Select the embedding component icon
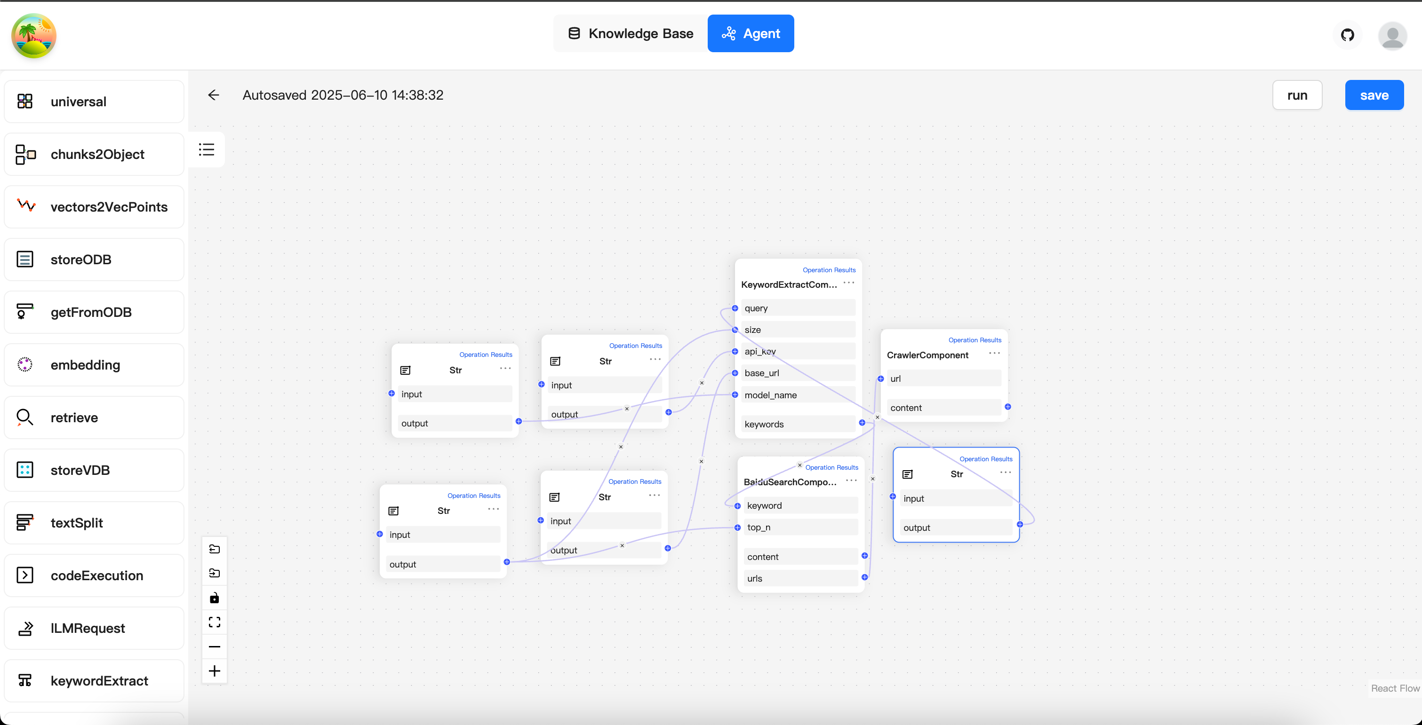Screen dimensions: 1422x725 point(25,364)
